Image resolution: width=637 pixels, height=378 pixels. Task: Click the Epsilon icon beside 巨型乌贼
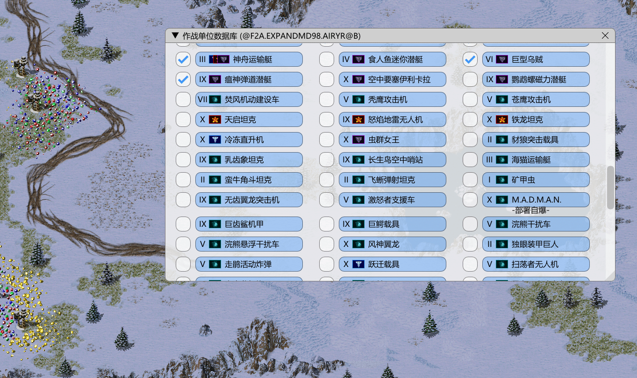click(502, 59)
